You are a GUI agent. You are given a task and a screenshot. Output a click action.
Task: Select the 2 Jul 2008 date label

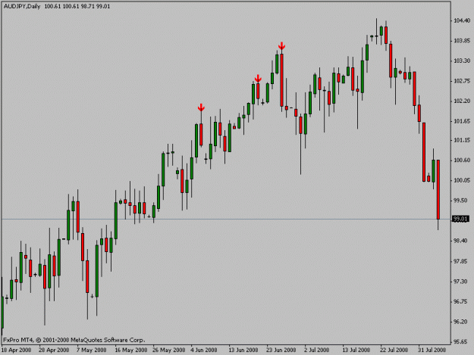click(317, 350)
